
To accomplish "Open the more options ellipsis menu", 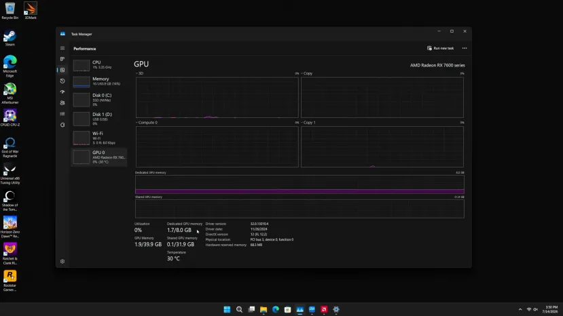I will click(465, 48).
